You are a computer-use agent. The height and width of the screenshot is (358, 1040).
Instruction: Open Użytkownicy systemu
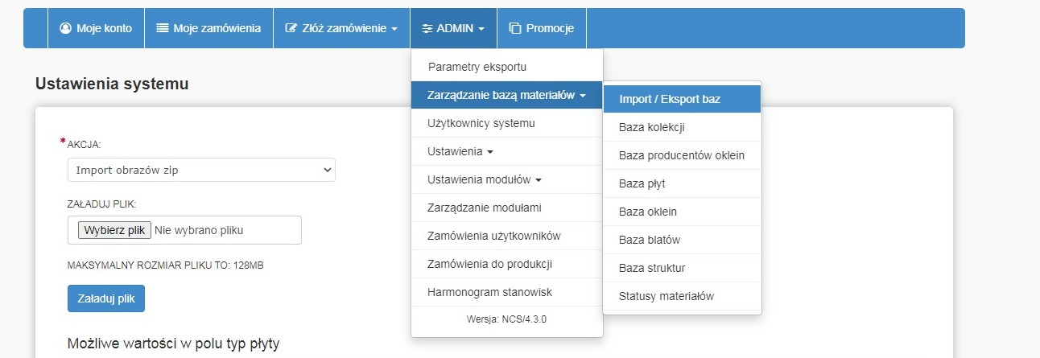481,123
